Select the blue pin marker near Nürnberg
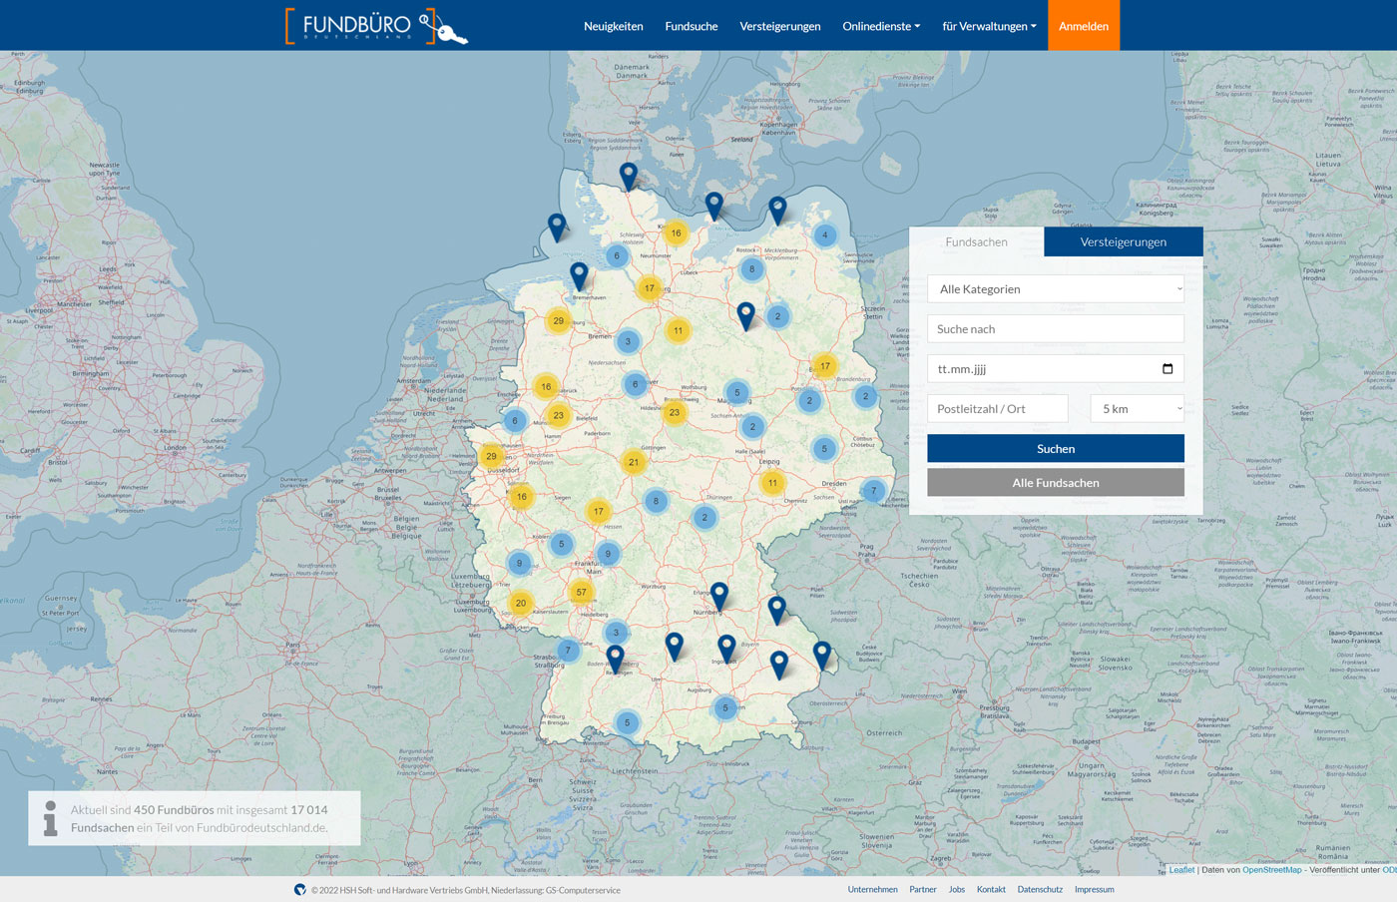 pos(718,595)
